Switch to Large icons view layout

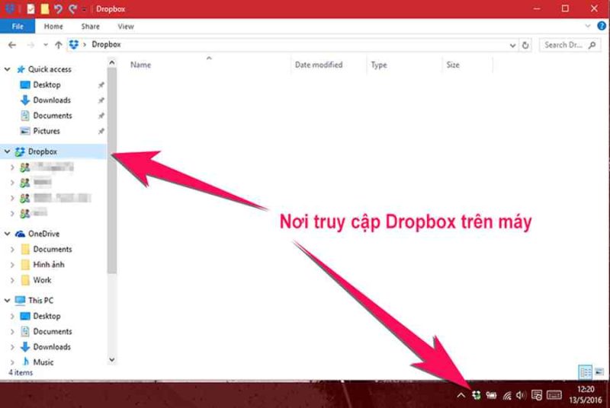pos(599,372)
